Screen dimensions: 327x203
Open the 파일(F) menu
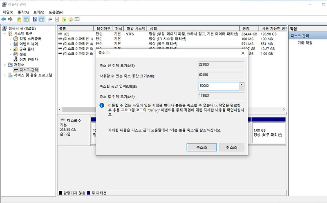click(x=8, y=12)
